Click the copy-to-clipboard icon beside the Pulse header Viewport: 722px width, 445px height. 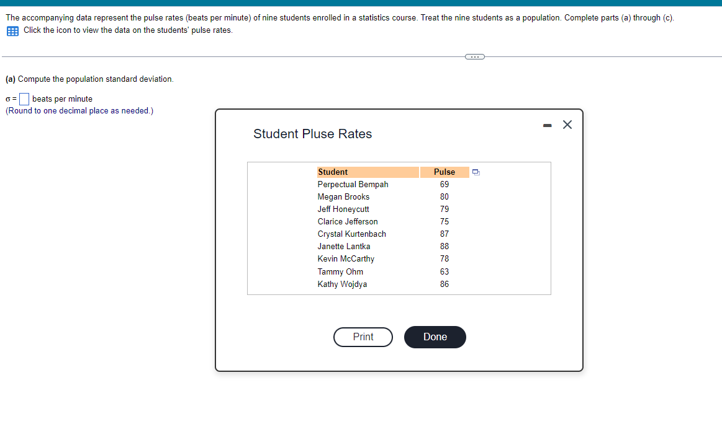coord(476,172)
